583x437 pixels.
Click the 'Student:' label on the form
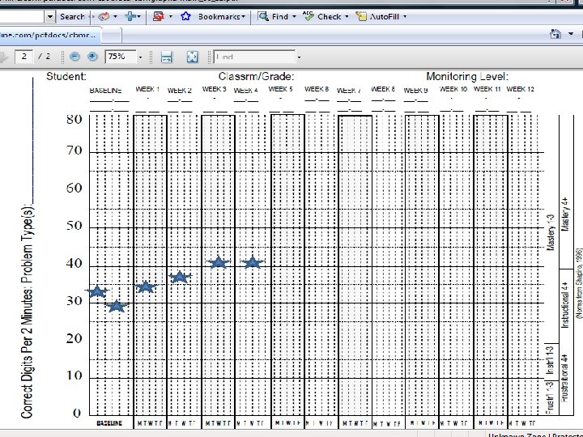coord(66,77)
